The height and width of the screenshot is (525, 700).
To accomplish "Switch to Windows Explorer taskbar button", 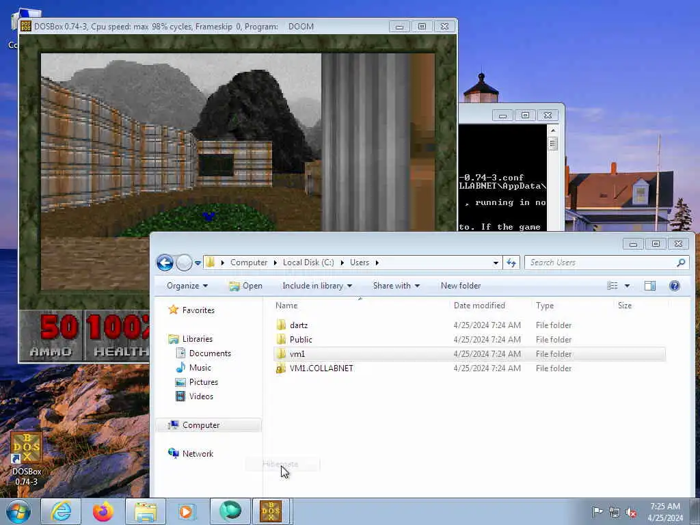I will tap(146, 511).
